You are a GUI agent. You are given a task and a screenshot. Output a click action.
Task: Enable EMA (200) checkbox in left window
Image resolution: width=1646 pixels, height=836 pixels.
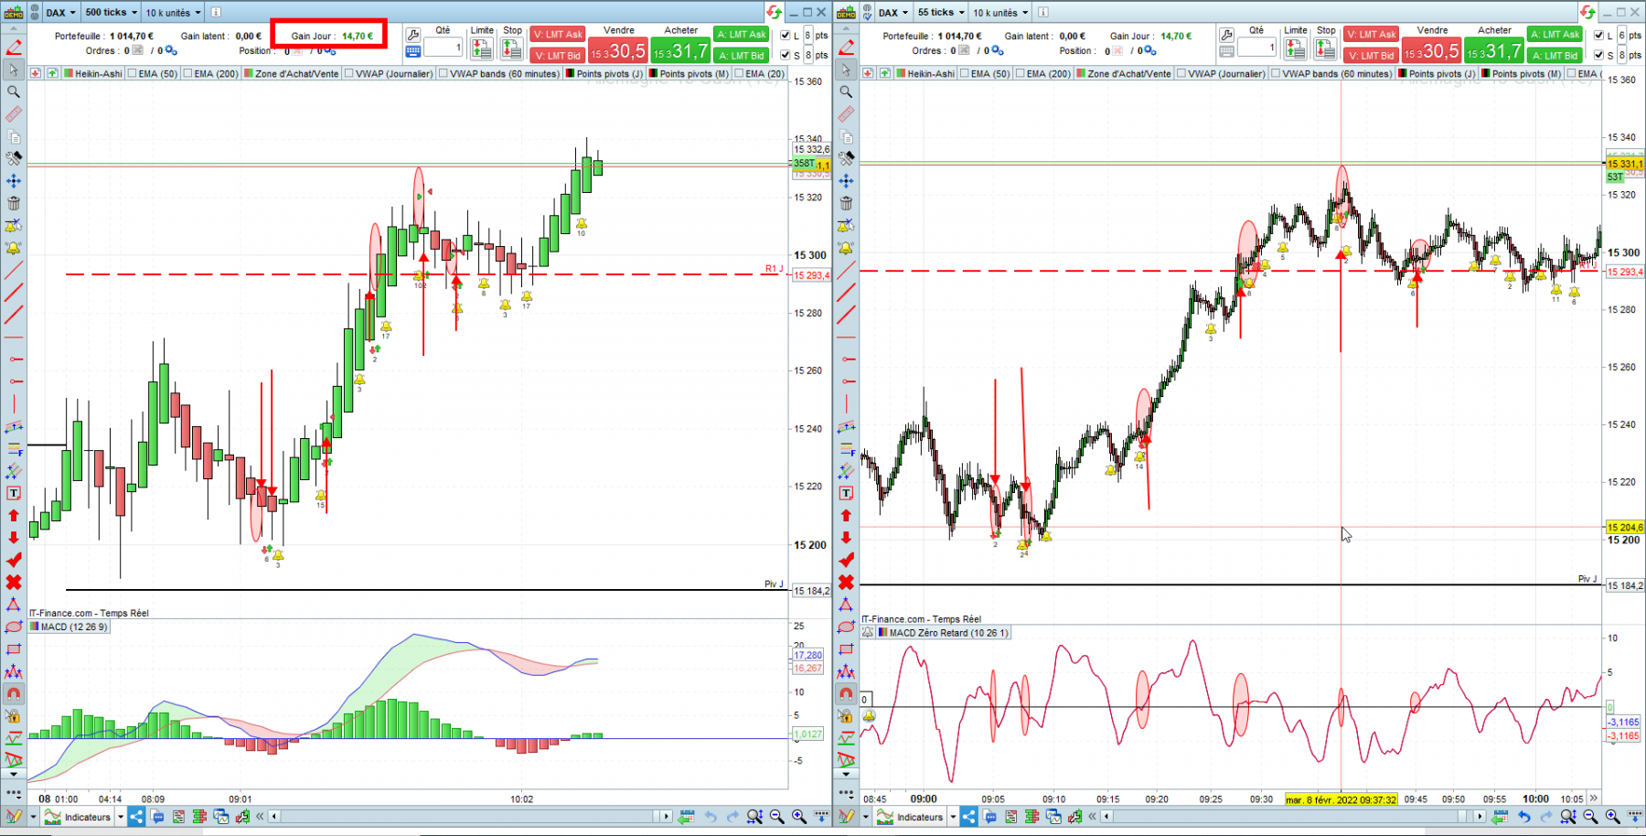coord(187,73)
